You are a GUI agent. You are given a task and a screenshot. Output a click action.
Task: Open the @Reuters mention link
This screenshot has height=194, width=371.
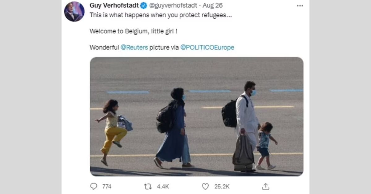pyautogui.click(x=134, y=47)
